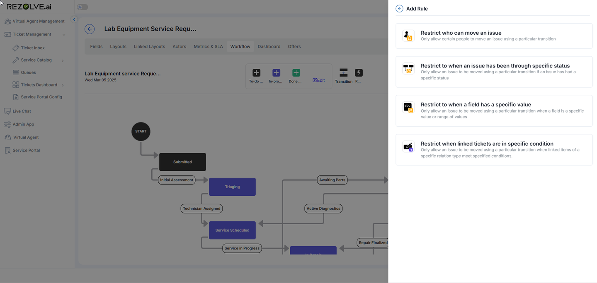Open the Linked Layouts tab
The image size is (597, 283).
tap(149, 47)
